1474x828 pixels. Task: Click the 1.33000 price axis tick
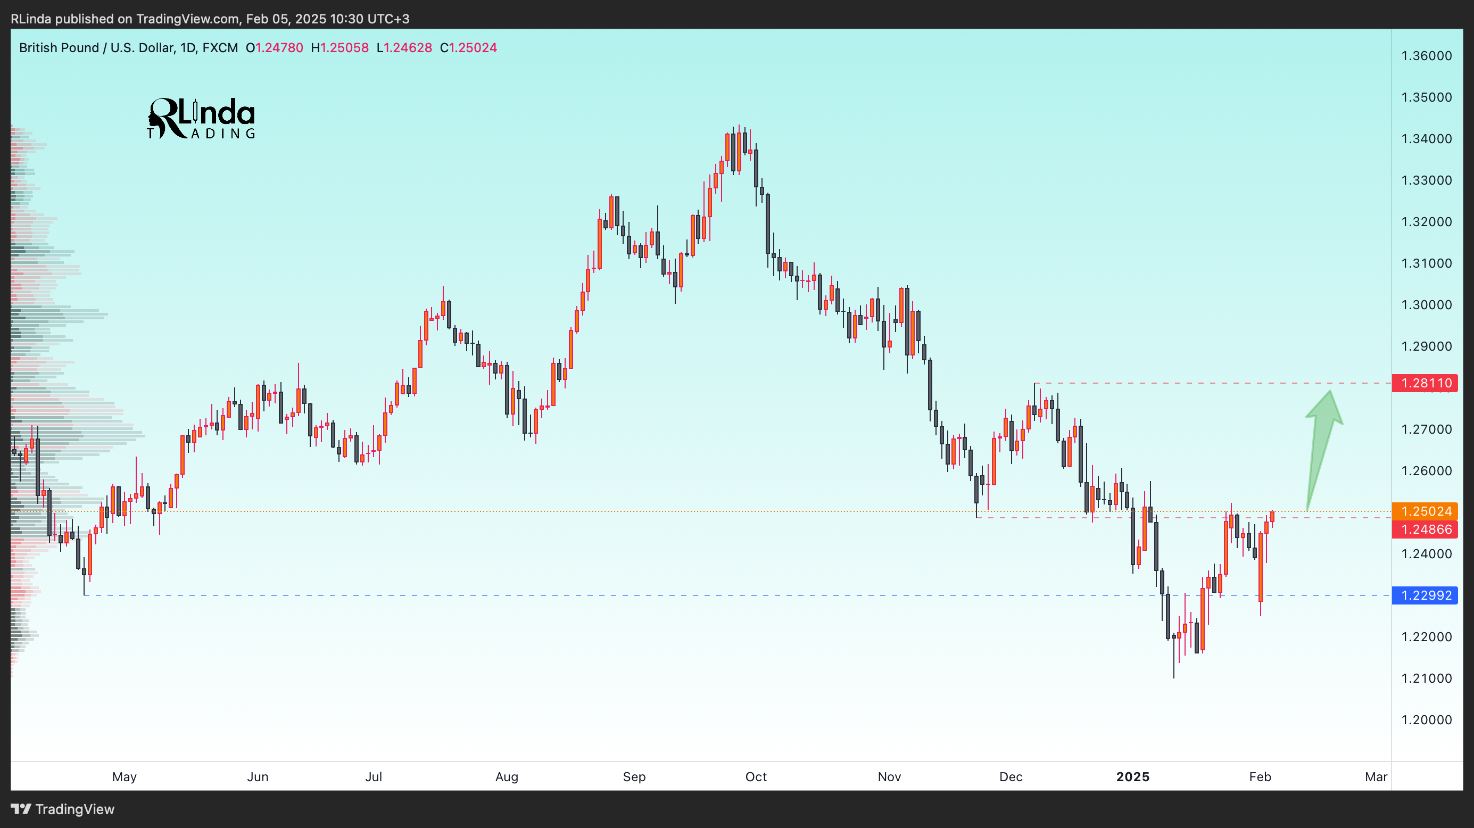[1427, 180]
